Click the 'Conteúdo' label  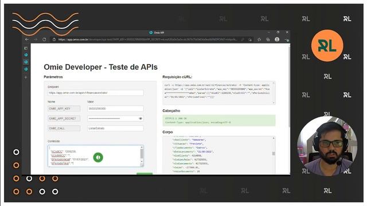click(53, 141)
